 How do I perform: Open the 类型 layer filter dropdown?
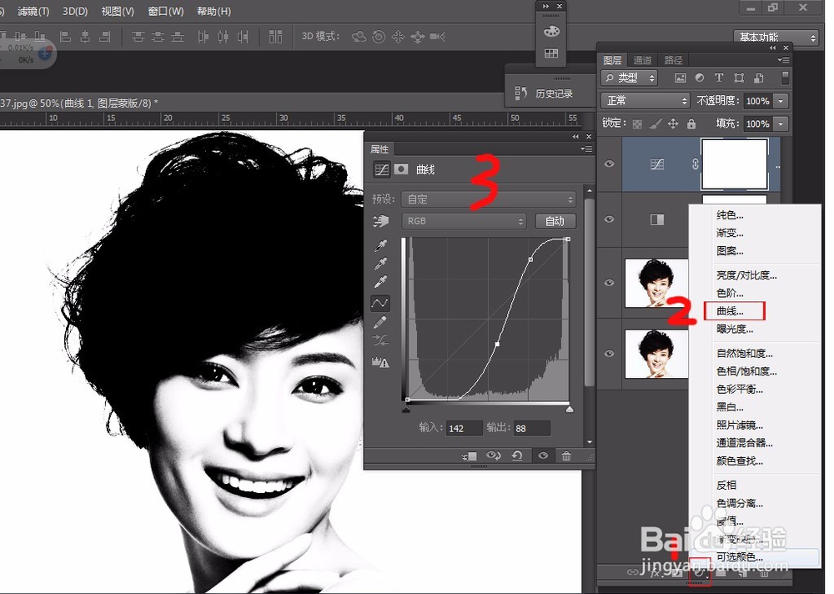click(629, 78)
